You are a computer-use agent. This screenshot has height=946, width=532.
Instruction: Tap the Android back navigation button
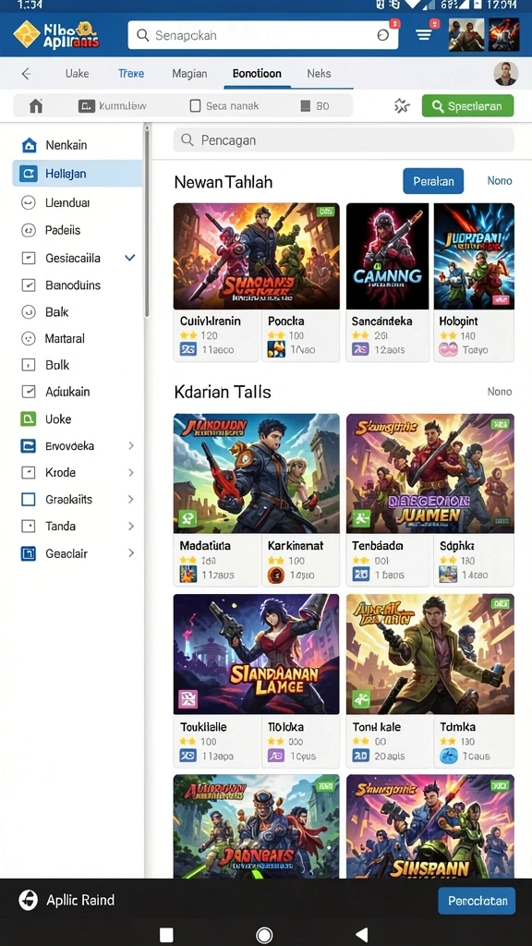click(x=362, y=935)
